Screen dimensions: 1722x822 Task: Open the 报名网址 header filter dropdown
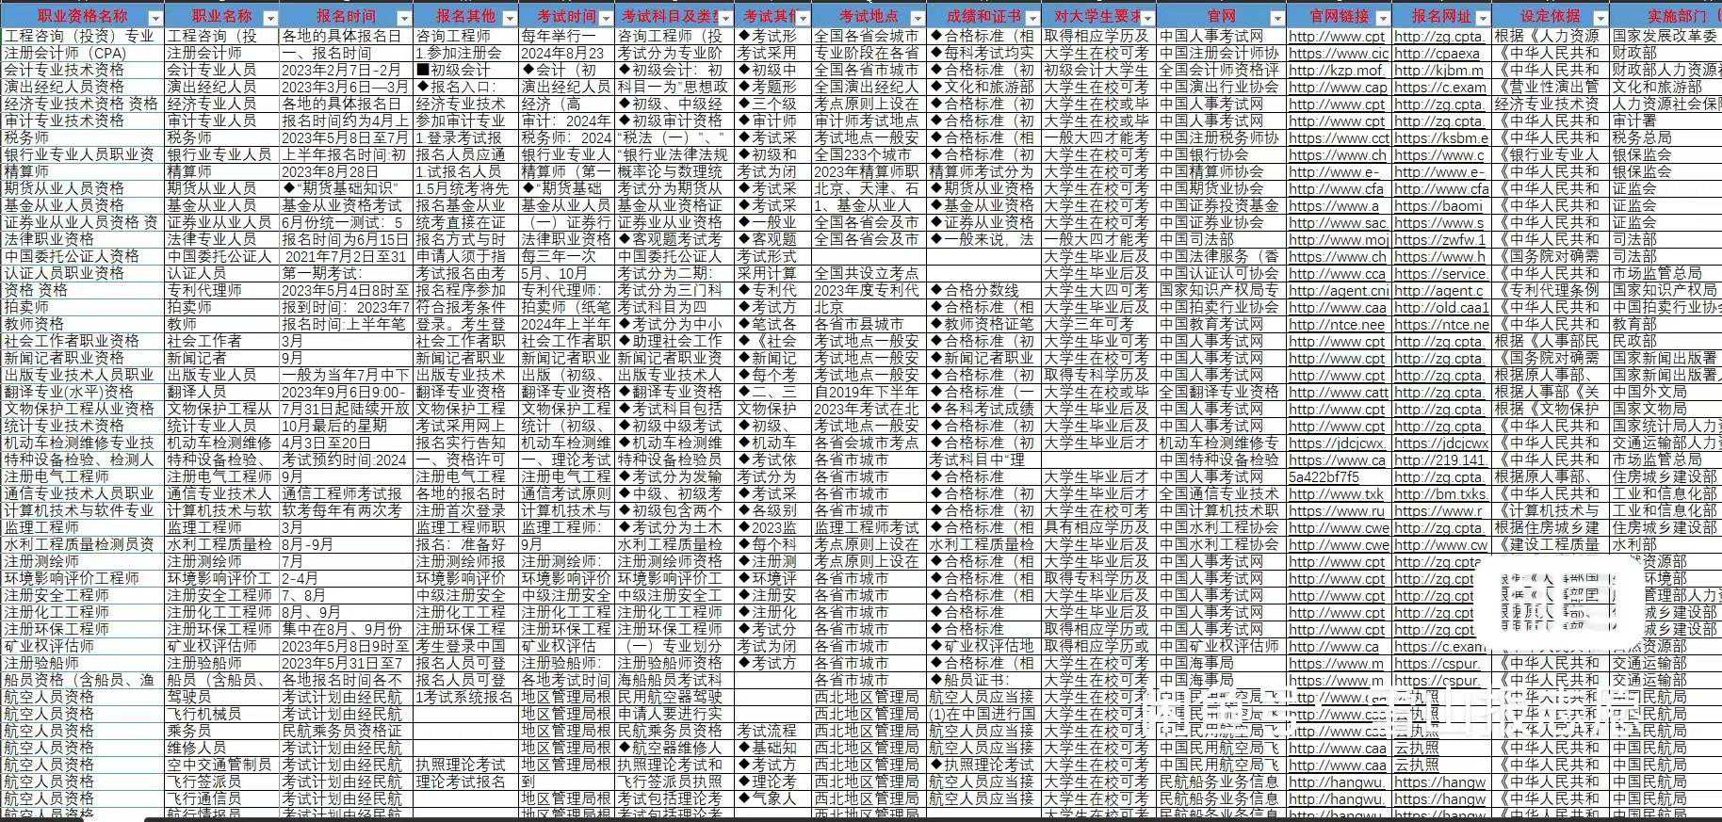tap(1482, 18)
